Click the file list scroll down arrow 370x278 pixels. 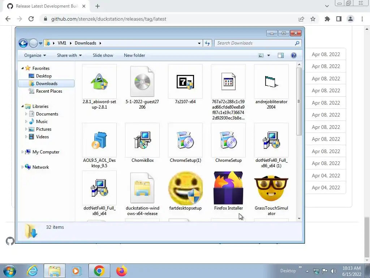click(x=299, y=218)
